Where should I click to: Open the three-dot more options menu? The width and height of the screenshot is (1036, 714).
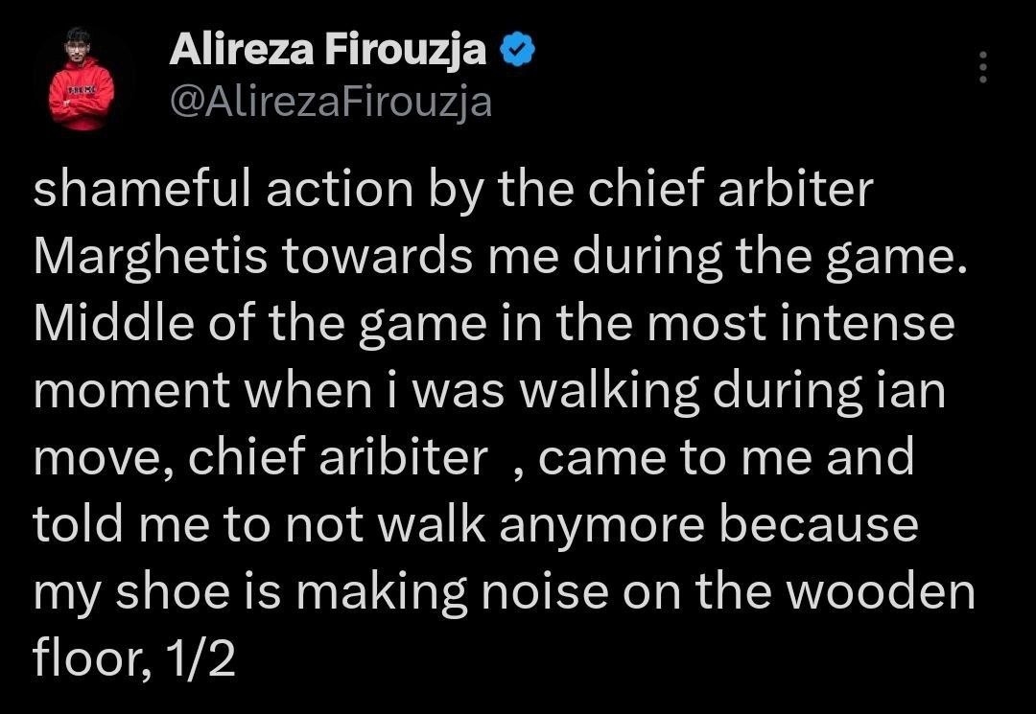[x=981, y=68]
